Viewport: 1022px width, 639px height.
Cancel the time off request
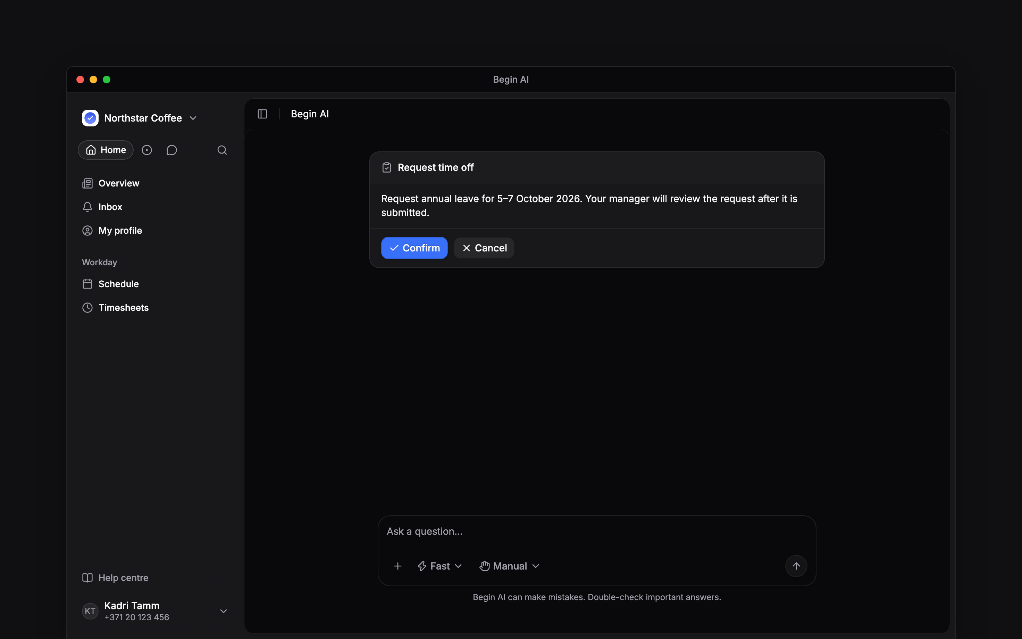pyautogui.click(x=484, y=248)
